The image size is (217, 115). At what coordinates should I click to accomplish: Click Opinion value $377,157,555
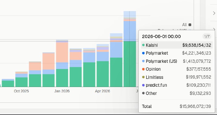point(199,69)
